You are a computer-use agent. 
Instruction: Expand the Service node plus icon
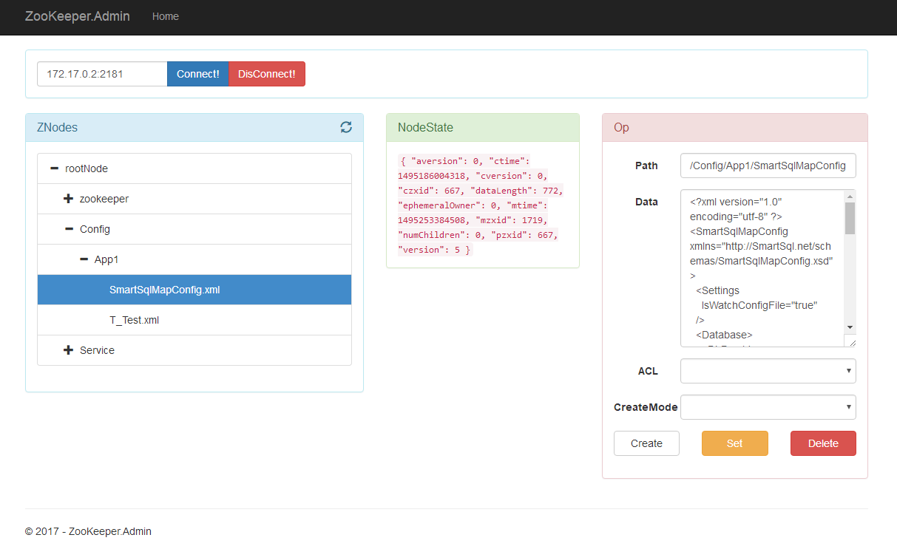click(69, 350)
